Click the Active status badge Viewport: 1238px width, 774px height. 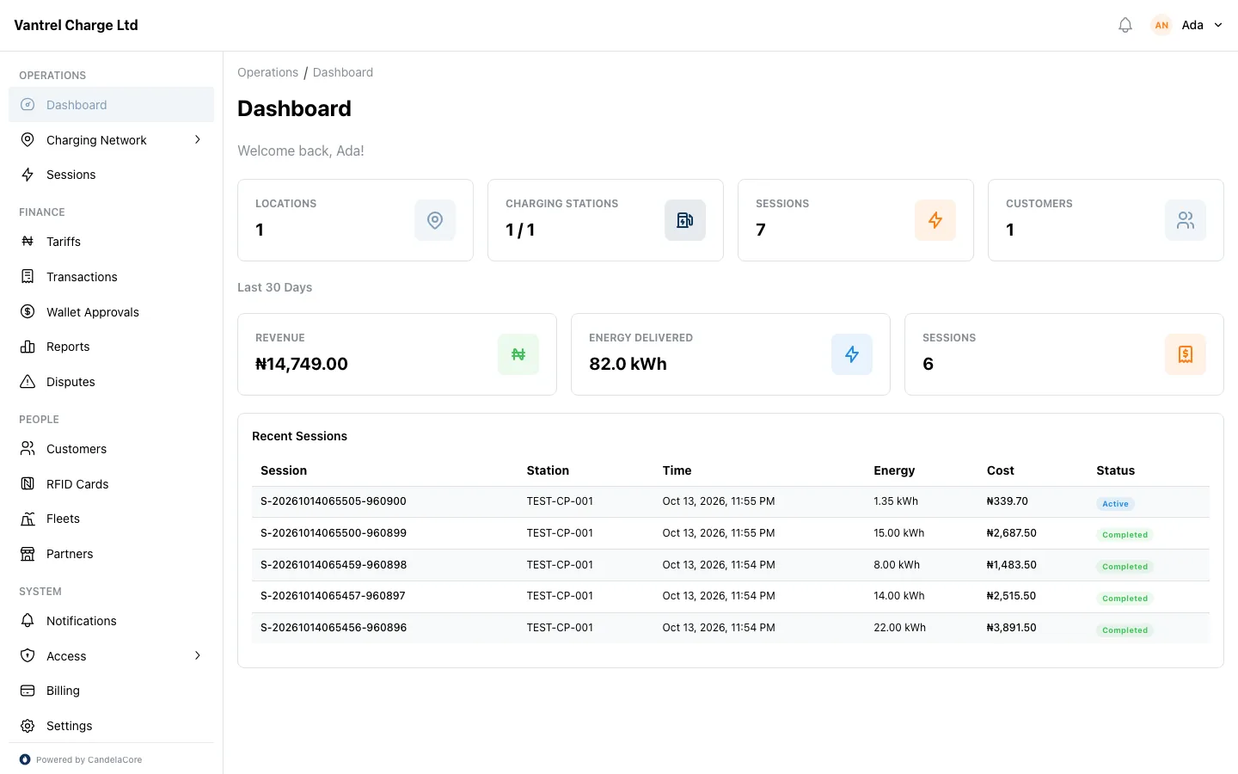tap(1115, 504)
